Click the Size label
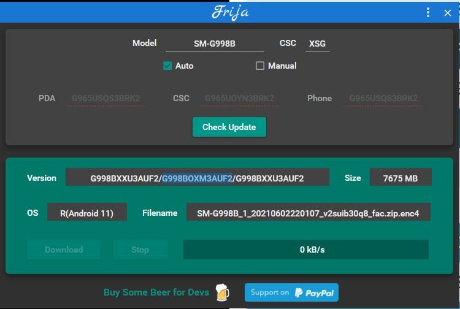The width and height of the screenshot is (460, 309). click(x=353, y=178)
